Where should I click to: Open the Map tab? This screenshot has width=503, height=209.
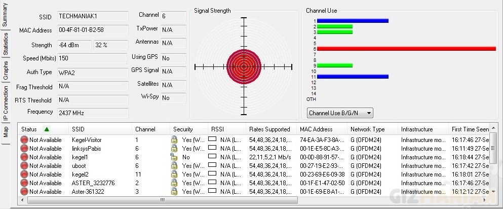point(6,132)
